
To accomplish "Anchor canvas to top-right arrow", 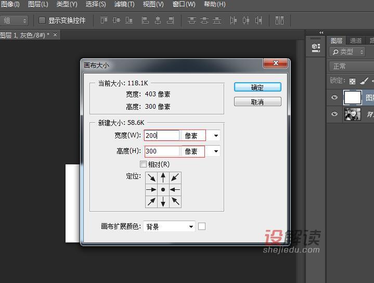I will pos(175,178).
